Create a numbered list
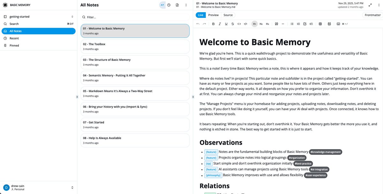The height and width of the screenshot is (194, 383). pyautogui.click(x=298, y=24)
